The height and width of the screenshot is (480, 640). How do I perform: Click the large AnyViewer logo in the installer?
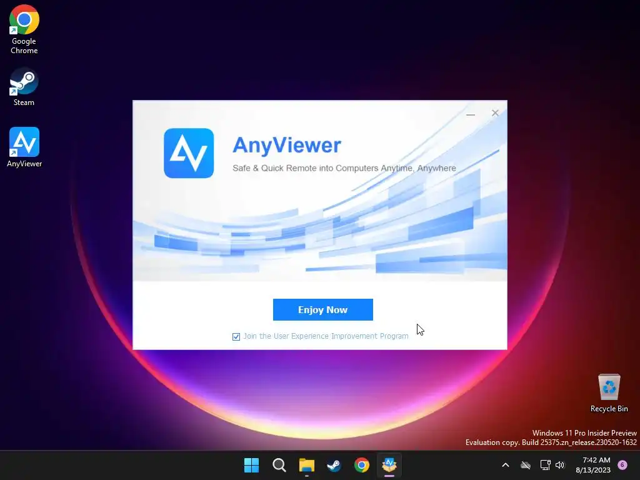(x=189, y=153)
